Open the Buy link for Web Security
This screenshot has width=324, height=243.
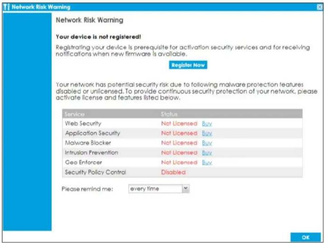click(x=207, y=124)
